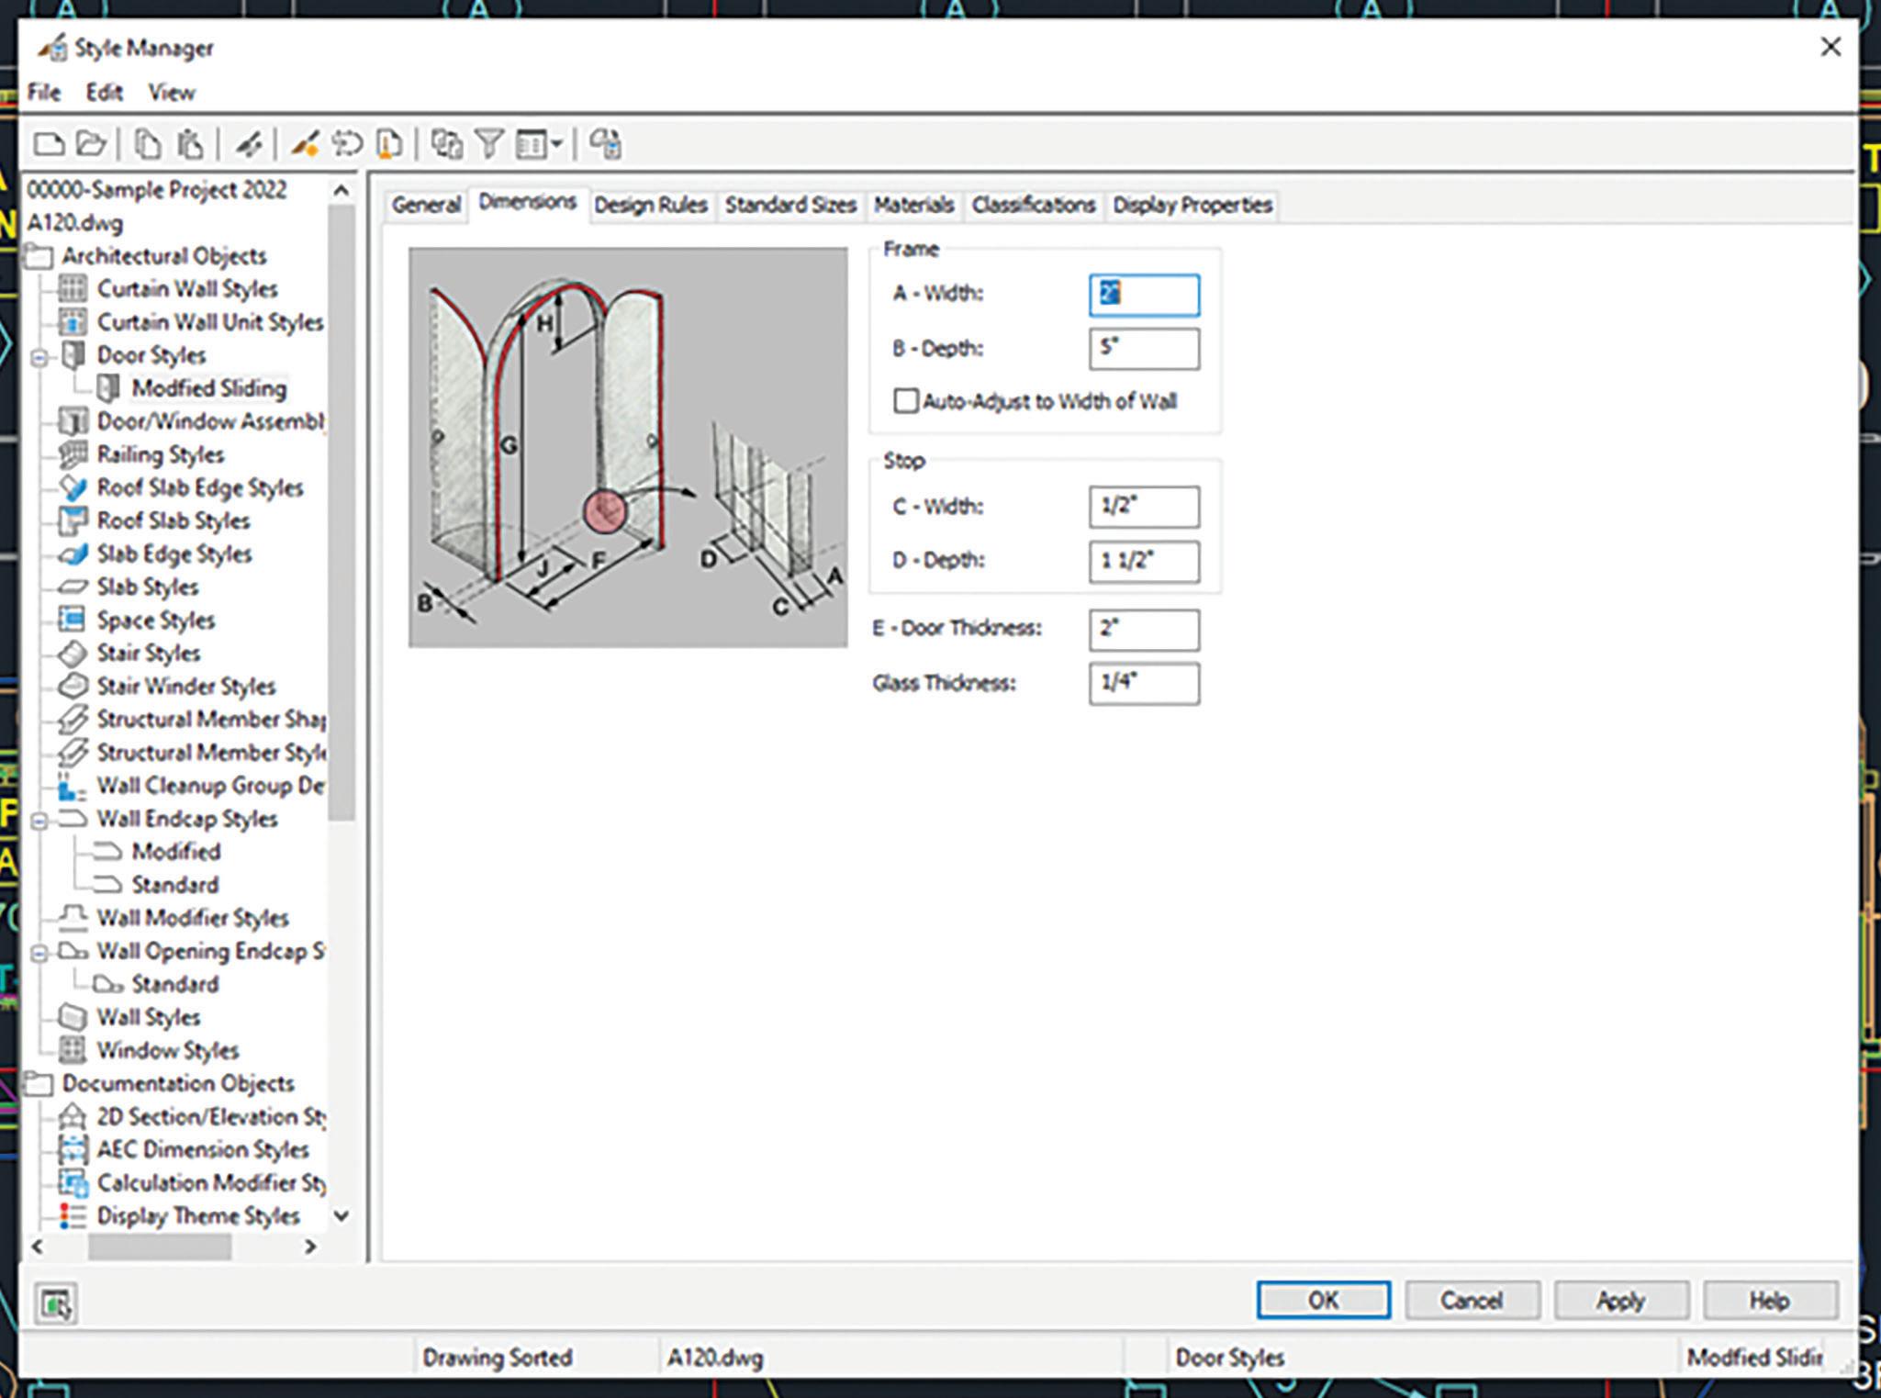Switch to the Standard Sizes tab

pos(790,205)
